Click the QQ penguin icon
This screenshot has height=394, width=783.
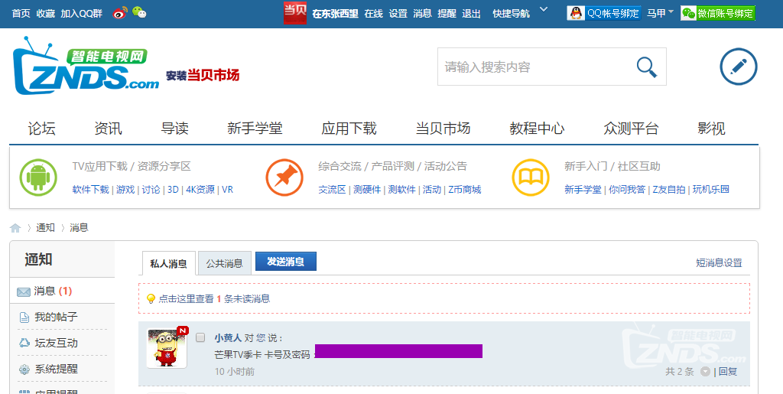[577, 14]
